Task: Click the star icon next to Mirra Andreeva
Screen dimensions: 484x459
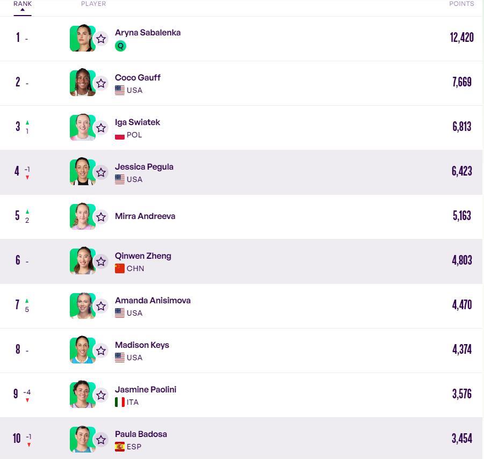Action: [101, 217]
